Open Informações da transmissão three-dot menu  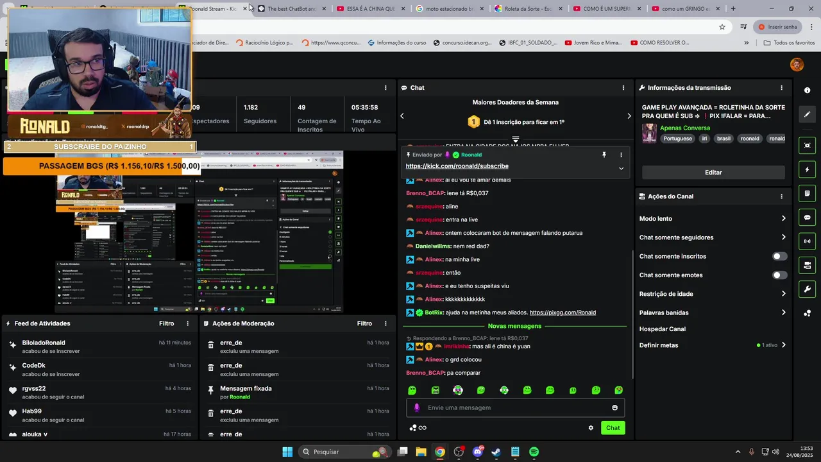[781, 88]
